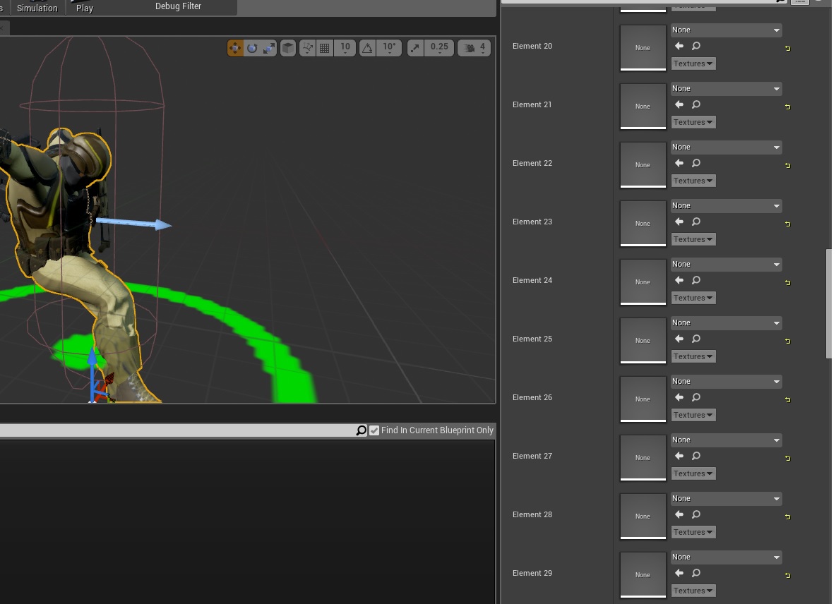This screenshot has height=604, width=836.
Task: Reset Element 28 to default value
Action: coord(787,517)
